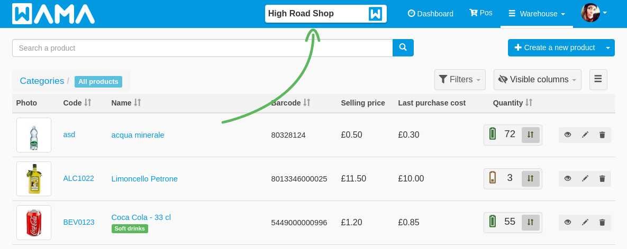627x249 pixels.
Task: Adjust stock arrows for acqua minerale quantity
Action: pos(530,135)
